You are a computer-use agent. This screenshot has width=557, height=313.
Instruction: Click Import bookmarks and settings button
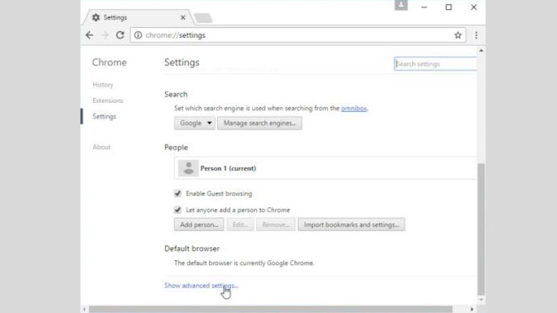pyautogui.click(x=351, y=225)
